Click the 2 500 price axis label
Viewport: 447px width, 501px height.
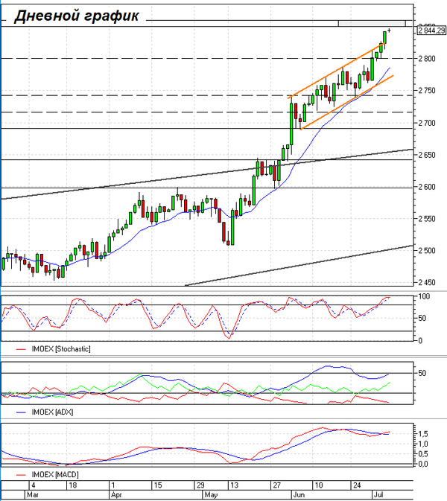[427, 250]
